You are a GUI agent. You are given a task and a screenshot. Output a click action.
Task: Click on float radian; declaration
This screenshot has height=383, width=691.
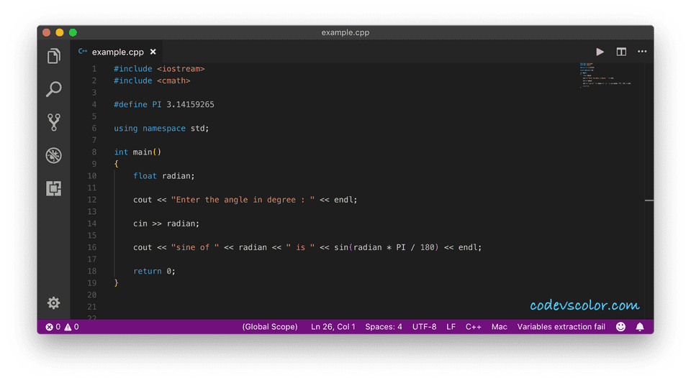point(163,176)
